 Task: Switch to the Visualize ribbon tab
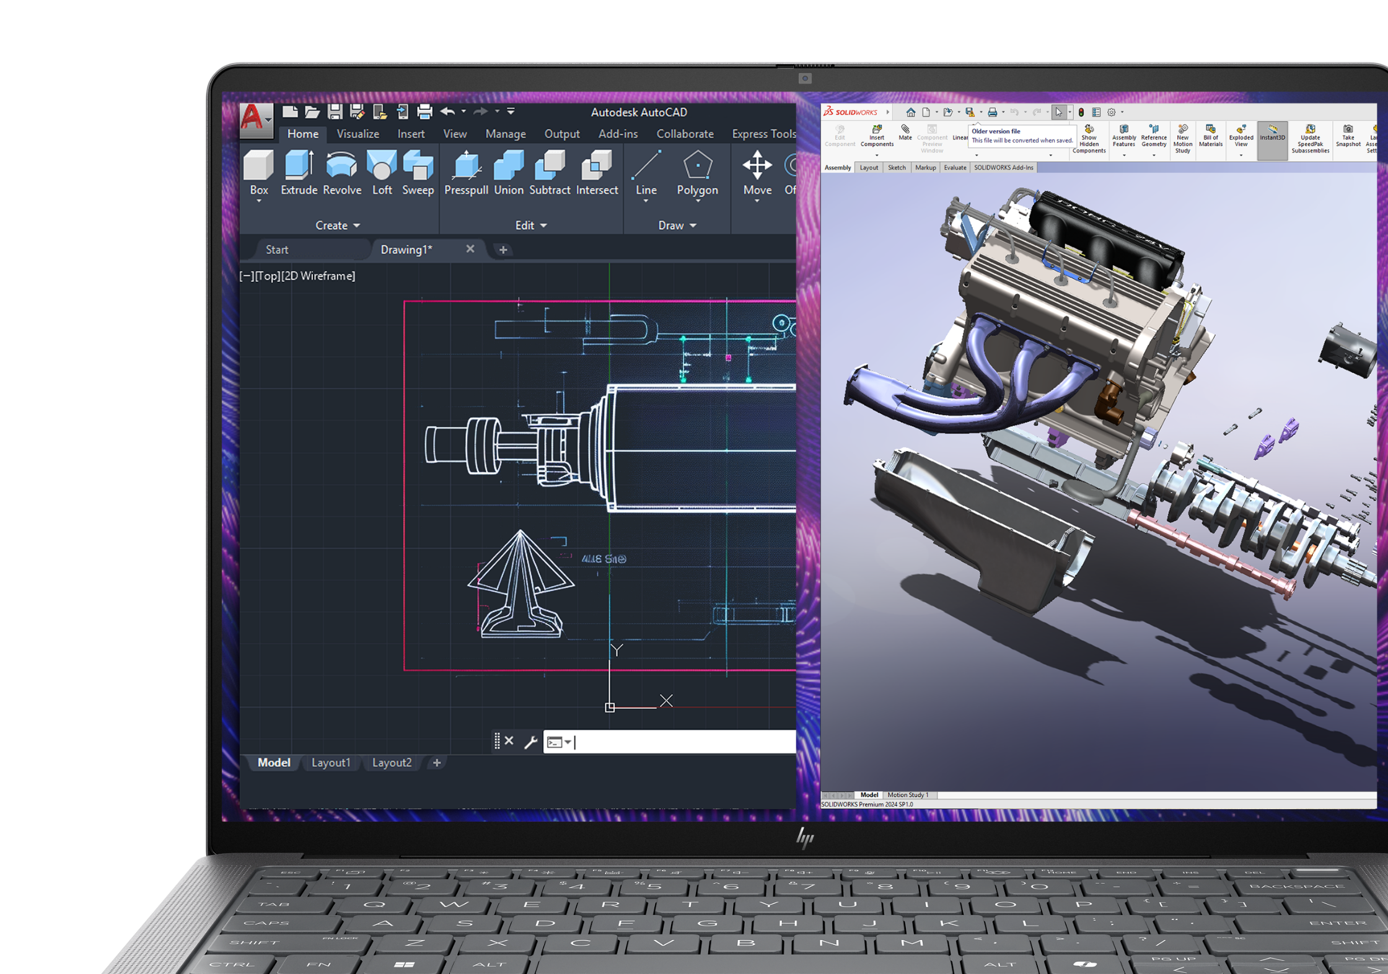pyautogui.click(x=358, y=134)
